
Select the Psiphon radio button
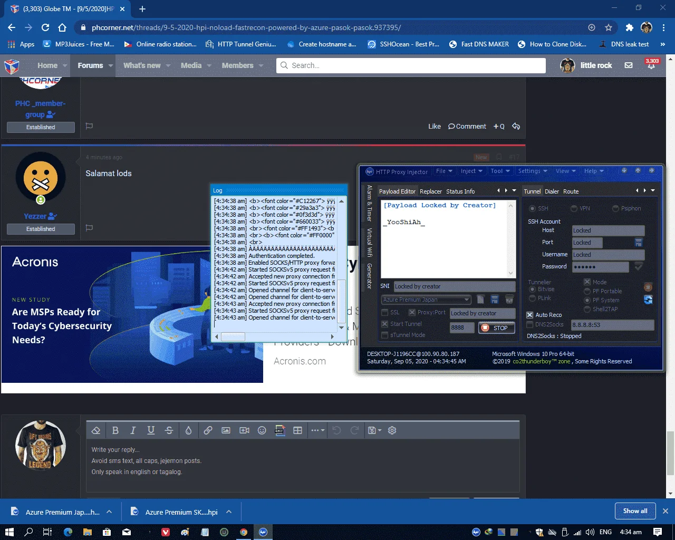click(x=615, y=208)
